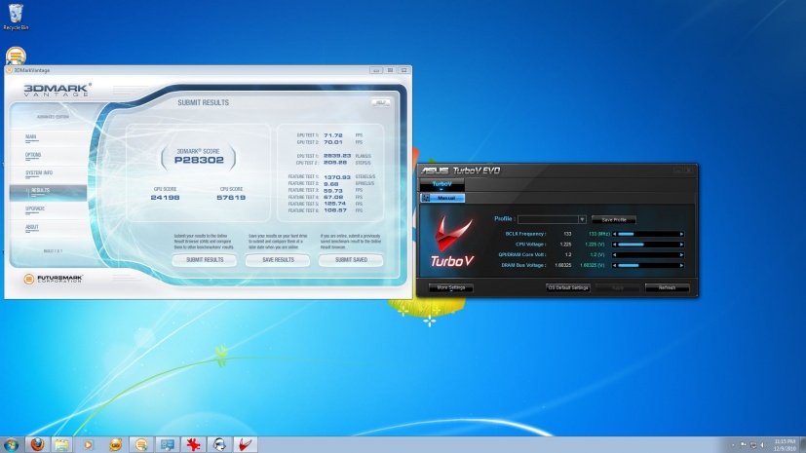This screenshot has width=806, height=453.
Task: Increase BCLK Frequency with right arrow
Action: pos(681,234)
